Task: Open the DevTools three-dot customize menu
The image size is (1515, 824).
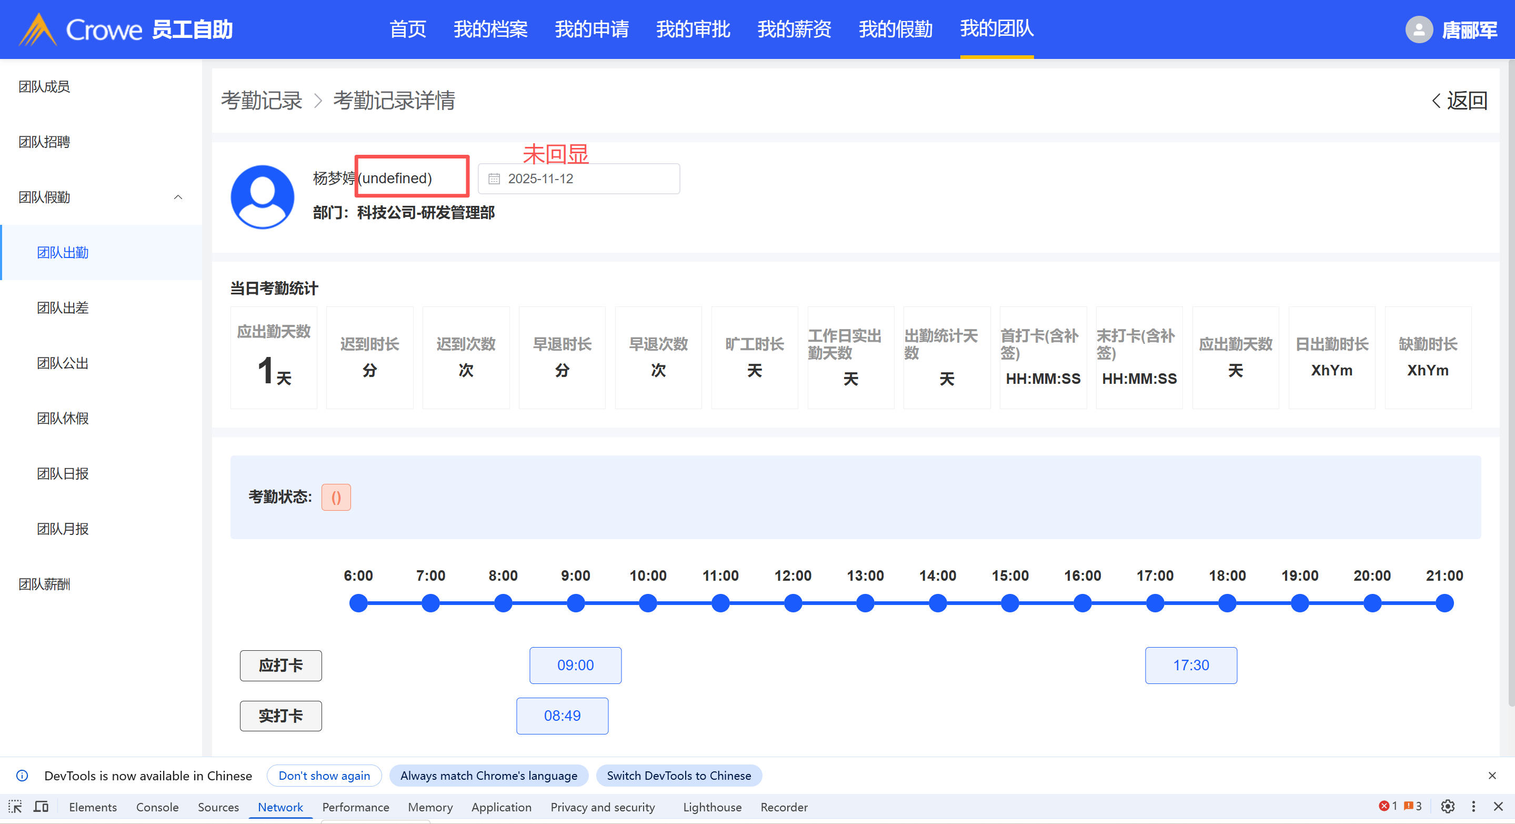Action: [1473, 807]
